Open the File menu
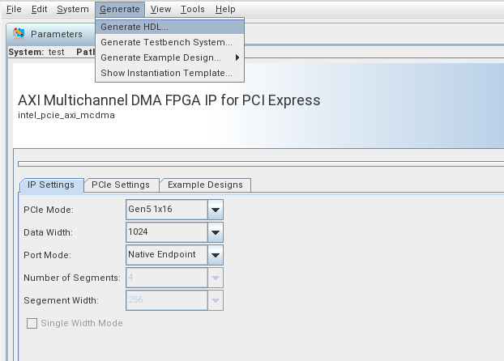 click(14, 9)
